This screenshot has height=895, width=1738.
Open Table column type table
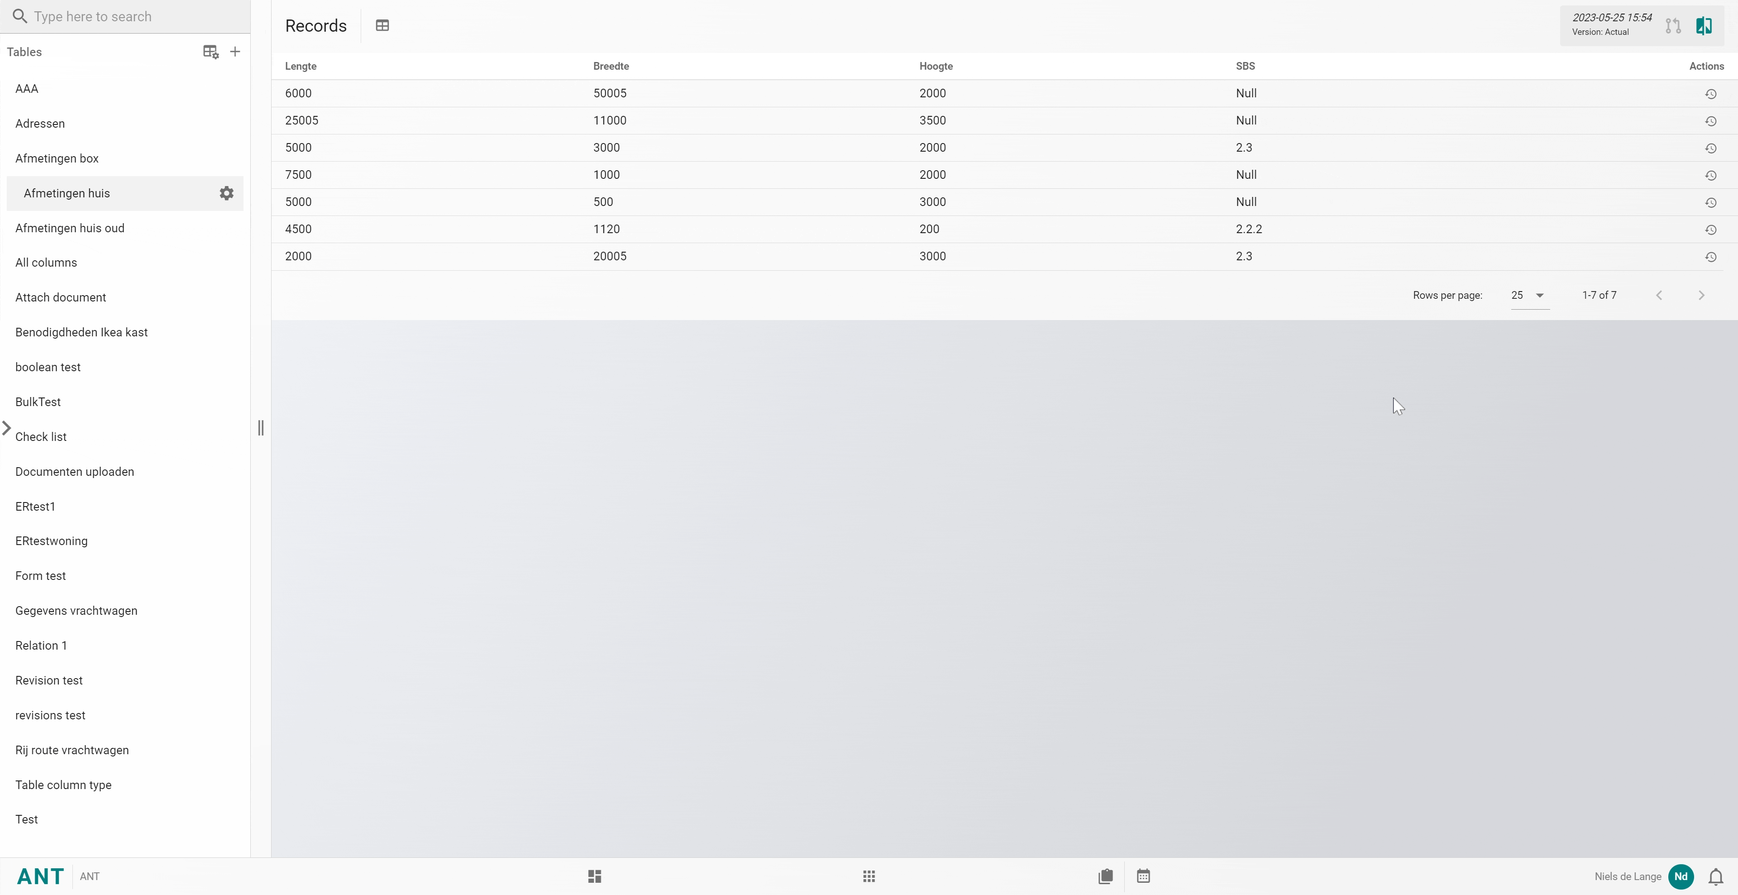tap(125, 785)
